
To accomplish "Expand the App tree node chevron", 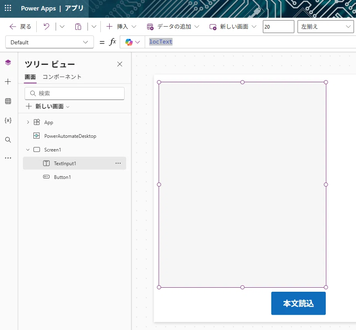I will coord(28,122).
